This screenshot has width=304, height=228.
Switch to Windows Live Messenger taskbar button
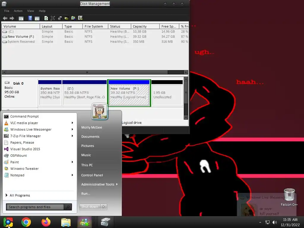pyautogui.click(x=85, y=222)
